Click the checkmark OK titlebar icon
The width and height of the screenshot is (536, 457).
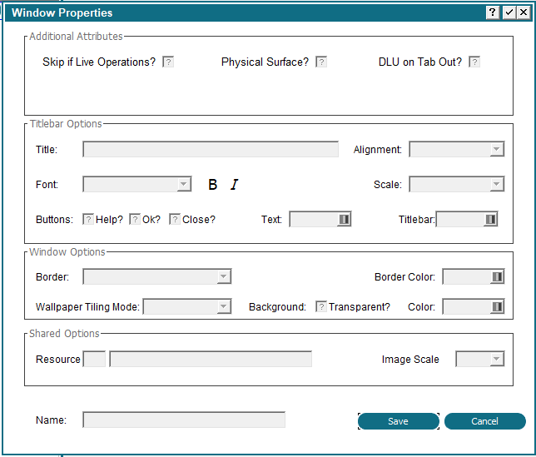click(509, 12)
